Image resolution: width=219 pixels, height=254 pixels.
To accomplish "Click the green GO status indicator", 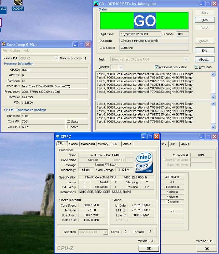I will (144, 20).
